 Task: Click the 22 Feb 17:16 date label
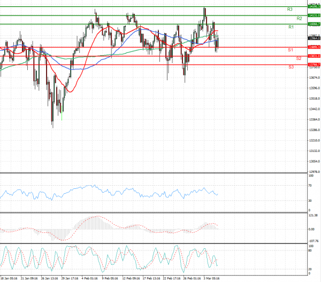pyautogui.click(x=172, y=278)
